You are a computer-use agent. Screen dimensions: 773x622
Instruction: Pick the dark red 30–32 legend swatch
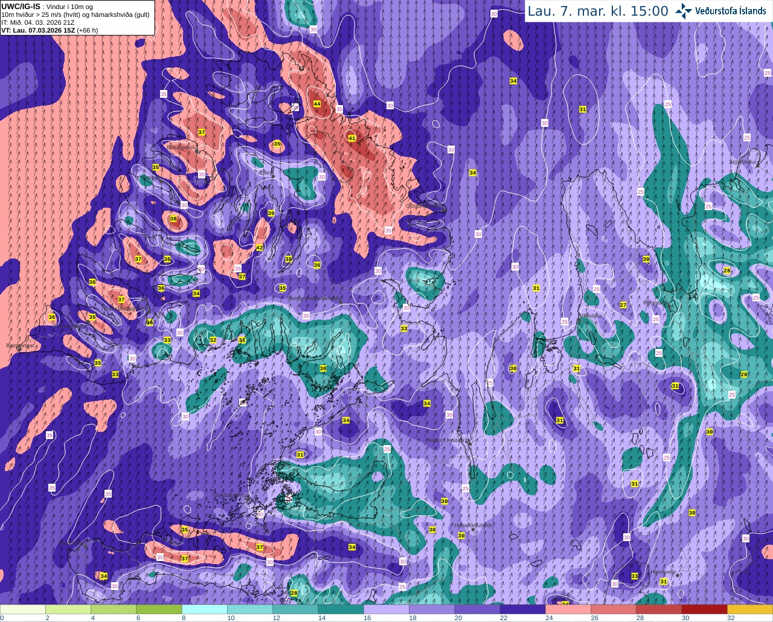[x=704, y=609]
